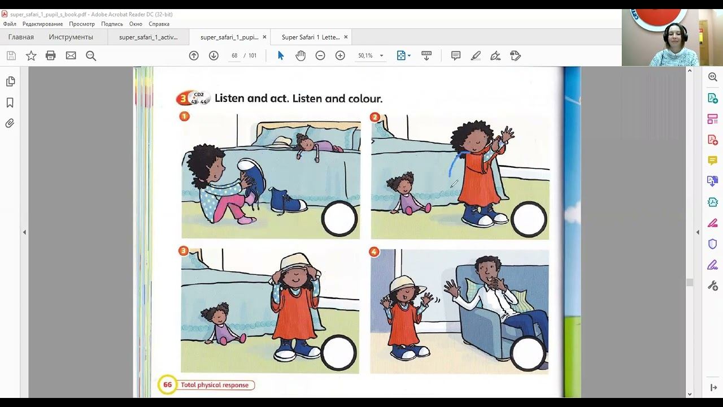723x407 pixels.
Task: Open the yellow Comment tool in the right pane
Action: pos(713,161)
